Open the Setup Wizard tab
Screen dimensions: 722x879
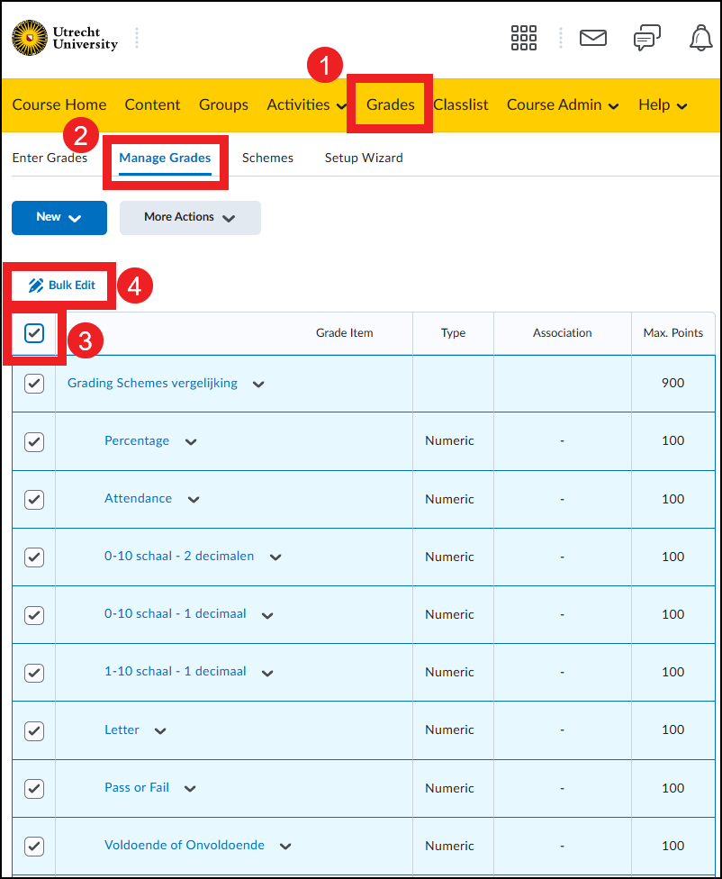coord(364,158)
